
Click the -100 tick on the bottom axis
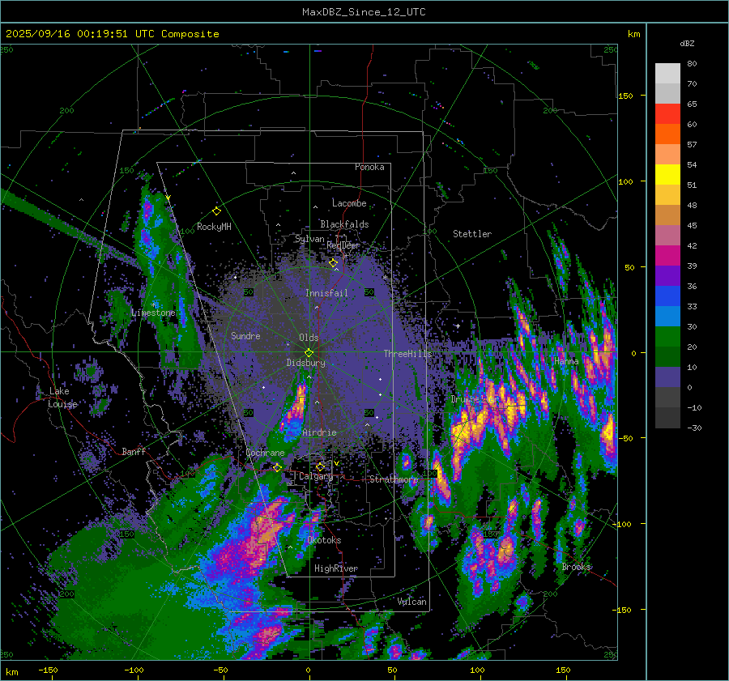pos(134,670)
